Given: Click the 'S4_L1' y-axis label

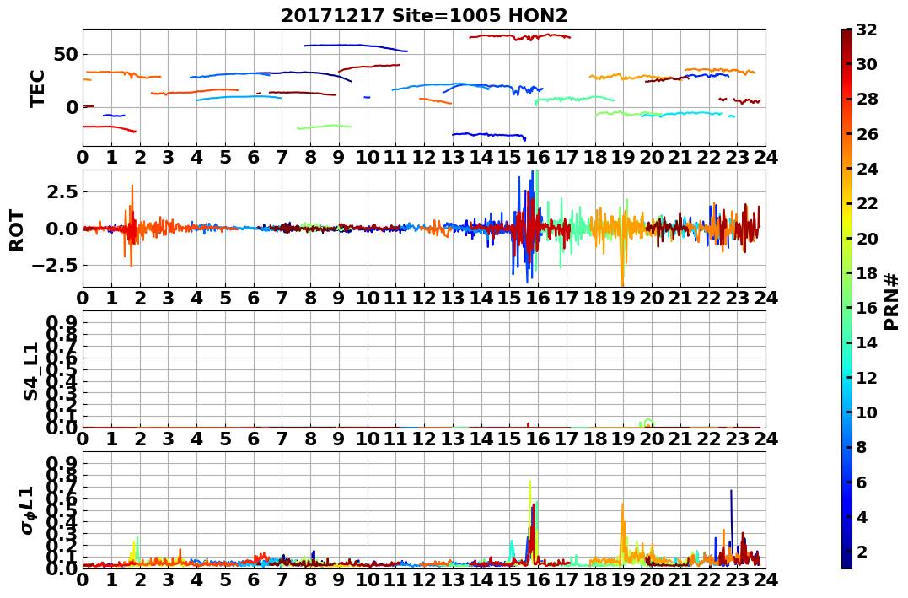Looking at the screenshot, I should (x=30, y=371).
